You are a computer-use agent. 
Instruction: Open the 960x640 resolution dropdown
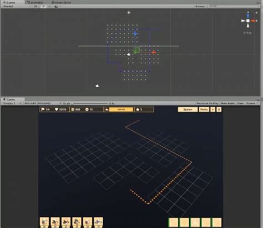pos(43,103)
